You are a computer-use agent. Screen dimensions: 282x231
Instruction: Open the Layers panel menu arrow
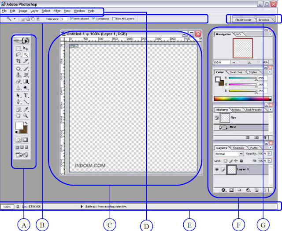point(270,148)
